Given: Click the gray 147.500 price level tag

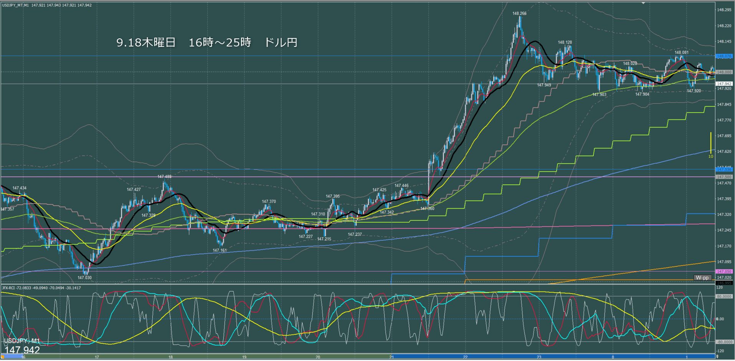Looking at the screenshot, I should 724,177.
